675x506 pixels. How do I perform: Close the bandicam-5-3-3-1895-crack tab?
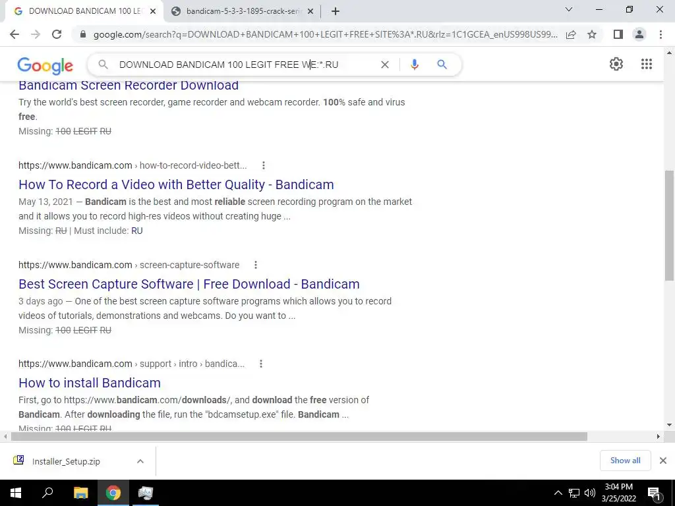[x=310, y=12]
